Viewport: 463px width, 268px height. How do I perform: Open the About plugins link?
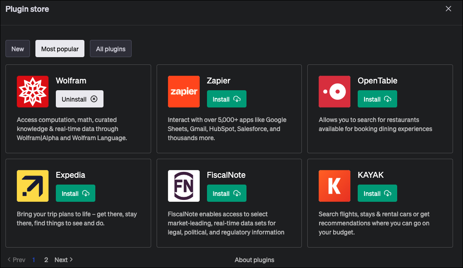[x=254, y=260]
